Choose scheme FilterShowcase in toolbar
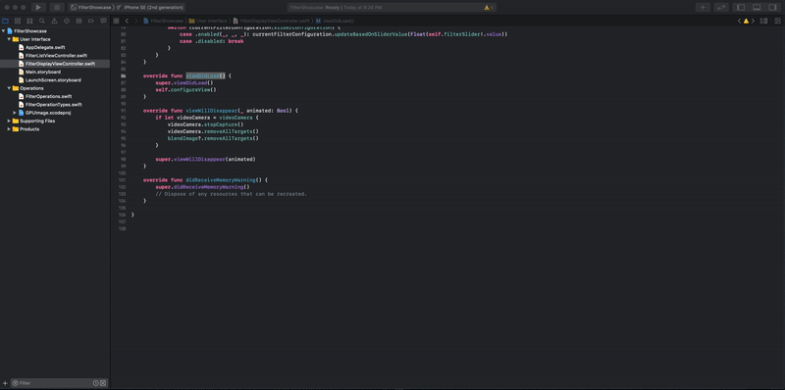This screenshot has width=785, height=390. point(90,8)
